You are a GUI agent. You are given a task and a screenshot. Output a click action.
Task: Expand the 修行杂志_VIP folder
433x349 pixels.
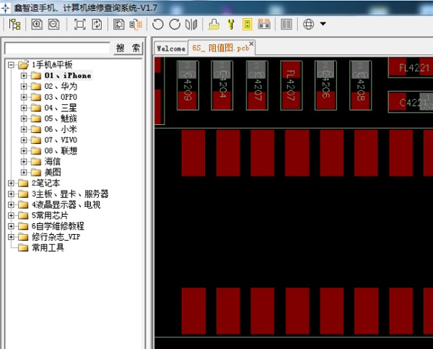pos(11,237)
